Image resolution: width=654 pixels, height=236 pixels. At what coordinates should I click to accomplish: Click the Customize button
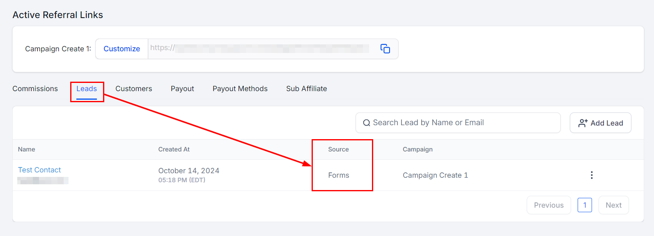tap(122, 49)
